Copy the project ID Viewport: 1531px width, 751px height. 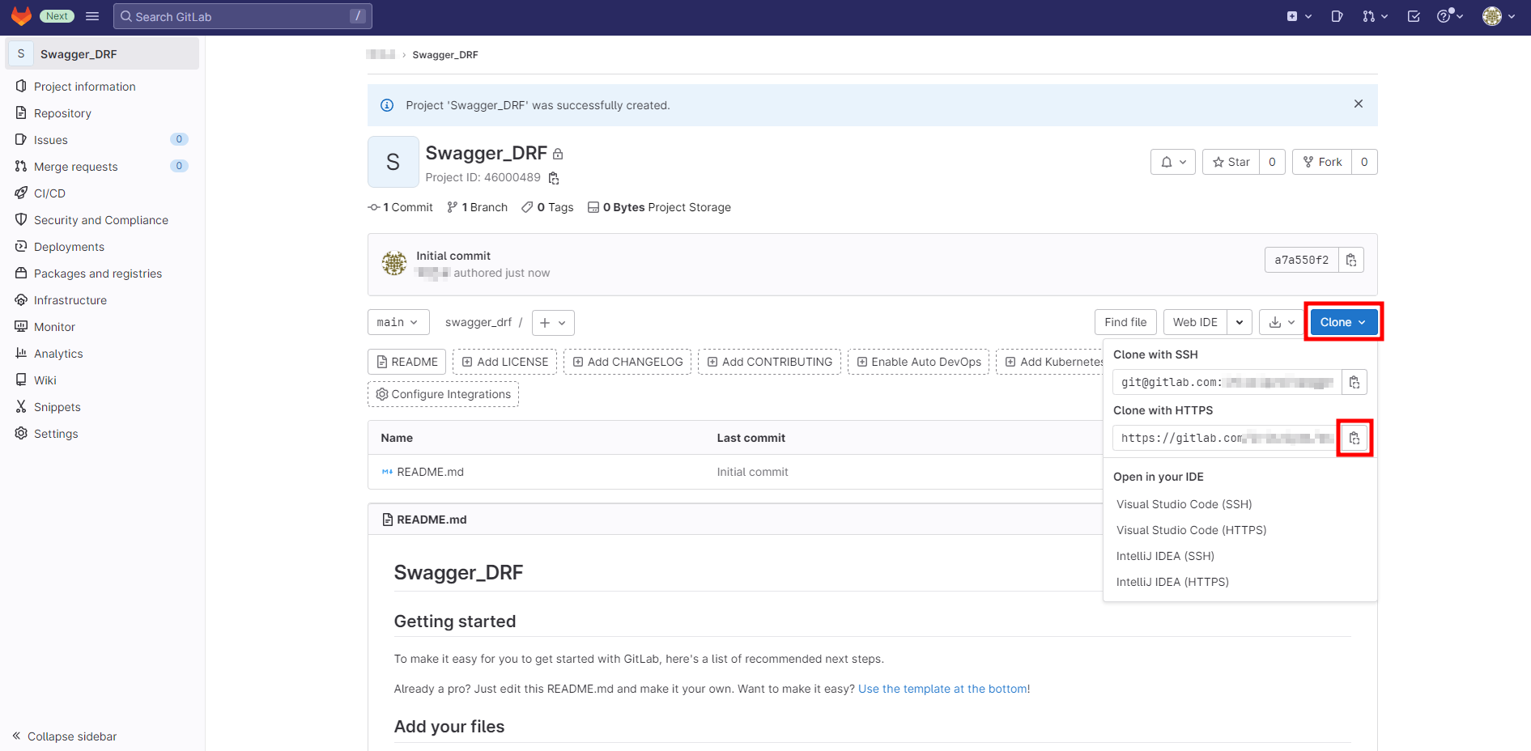pyautogui.click(x=554, y=178)
